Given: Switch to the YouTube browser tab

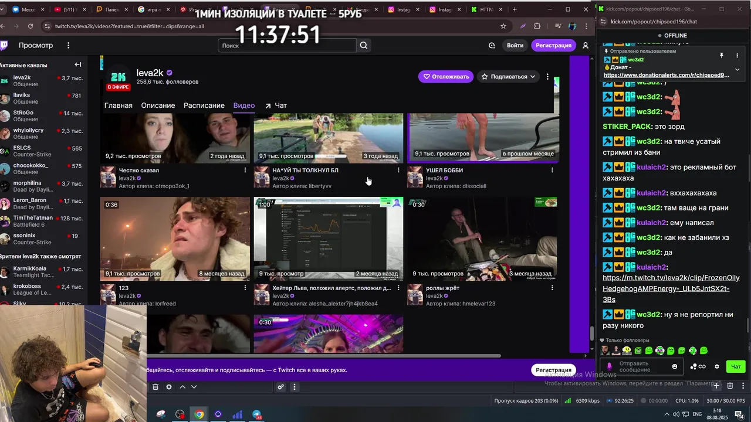Looking at the screenshot, I should [x=69, y=9].
